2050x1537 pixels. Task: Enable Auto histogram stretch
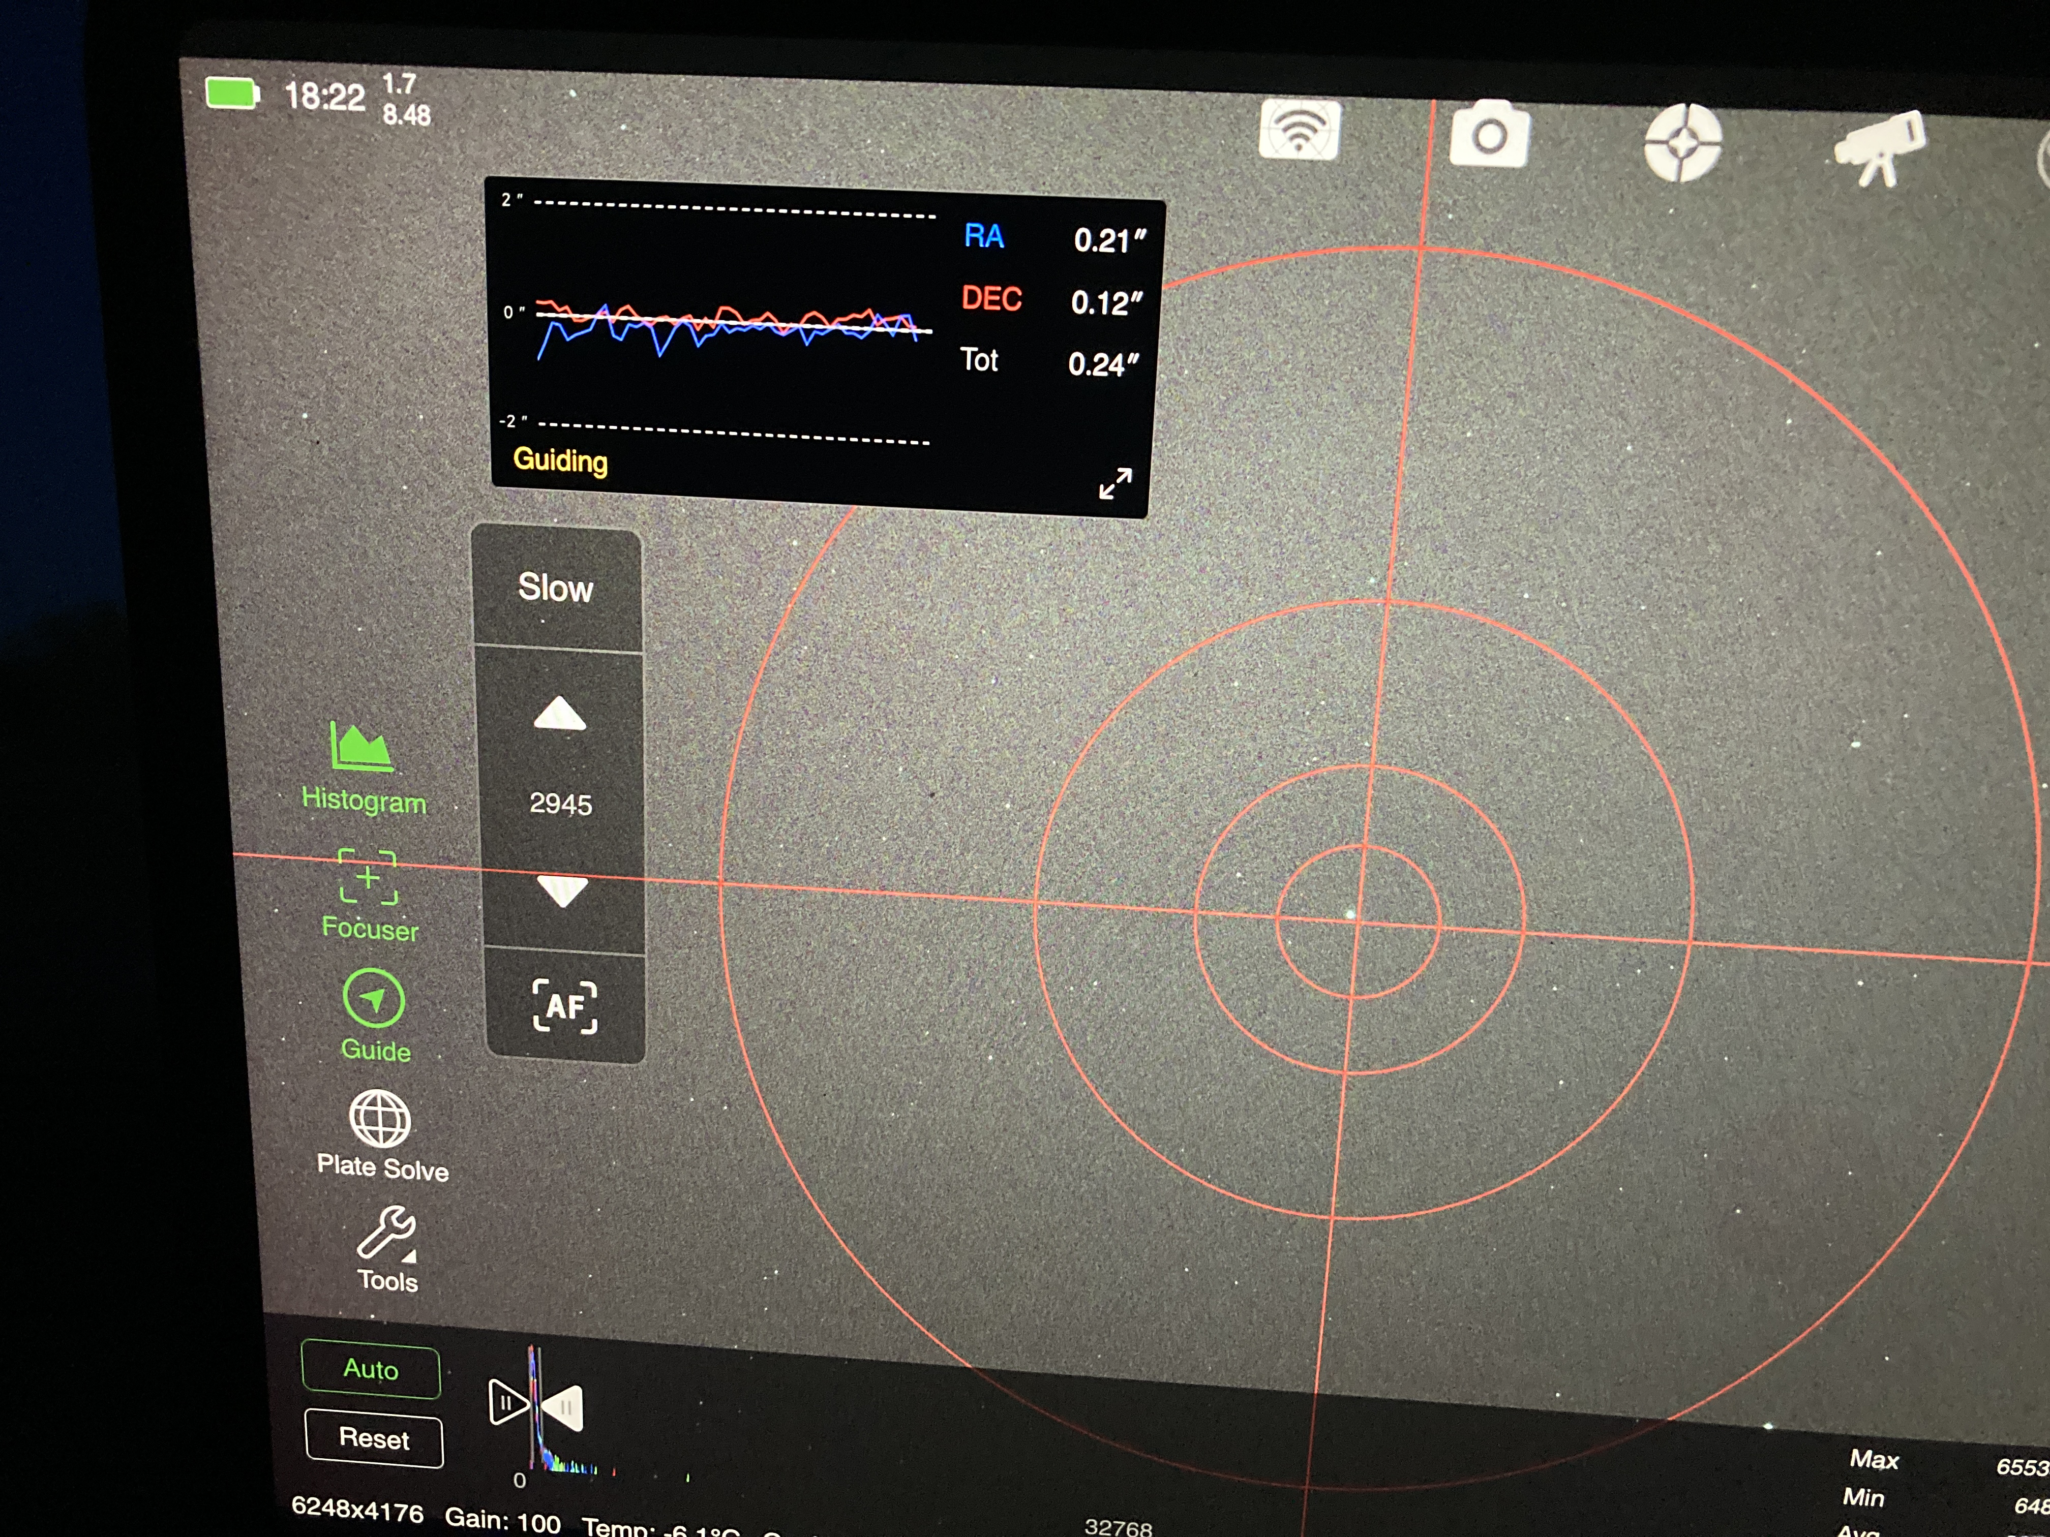(371, 1369)
